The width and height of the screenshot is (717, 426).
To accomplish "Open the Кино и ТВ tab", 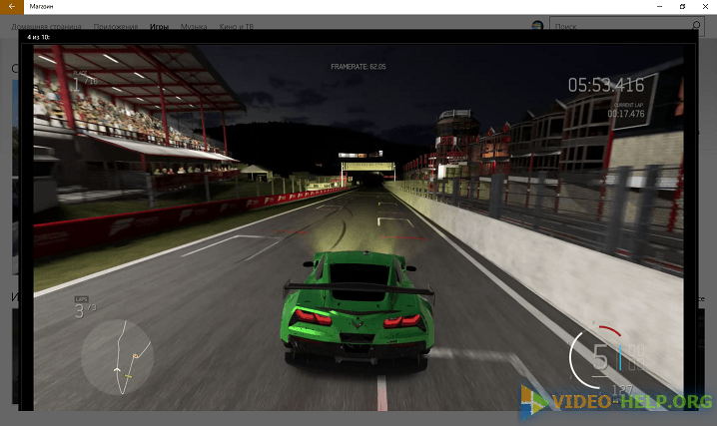I will click(236, 27).
